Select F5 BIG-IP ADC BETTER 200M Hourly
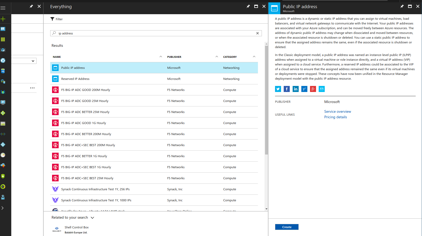The height and width of the screenshot is (236, 422). click(154, 134)
